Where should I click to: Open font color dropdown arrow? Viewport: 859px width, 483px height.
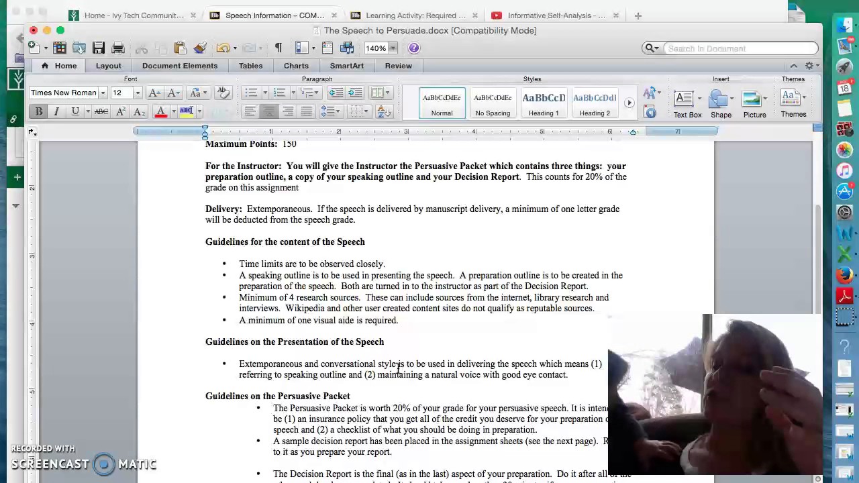172,111
